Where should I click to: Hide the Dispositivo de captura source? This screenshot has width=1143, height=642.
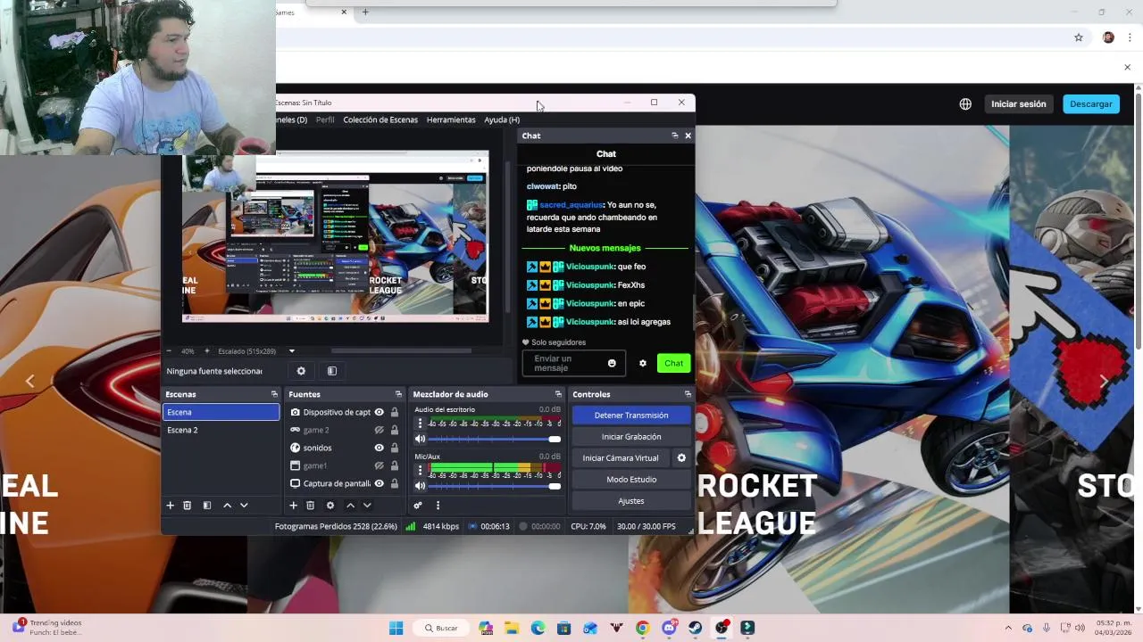coord(379,412)
